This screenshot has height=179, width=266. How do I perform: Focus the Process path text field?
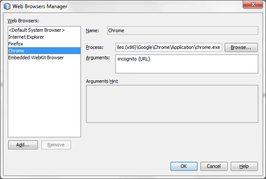[x=168, y=47]
